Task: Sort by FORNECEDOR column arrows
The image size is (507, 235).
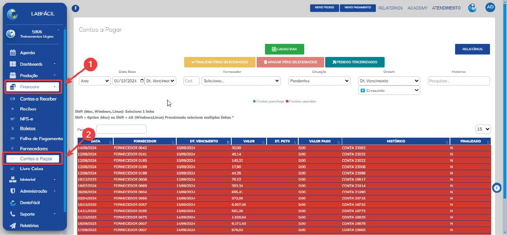Action: [173, 142]
